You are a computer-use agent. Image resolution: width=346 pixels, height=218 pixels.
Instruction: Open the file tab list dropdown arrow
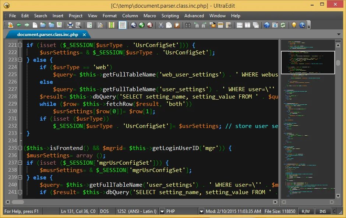pos(339,34)
